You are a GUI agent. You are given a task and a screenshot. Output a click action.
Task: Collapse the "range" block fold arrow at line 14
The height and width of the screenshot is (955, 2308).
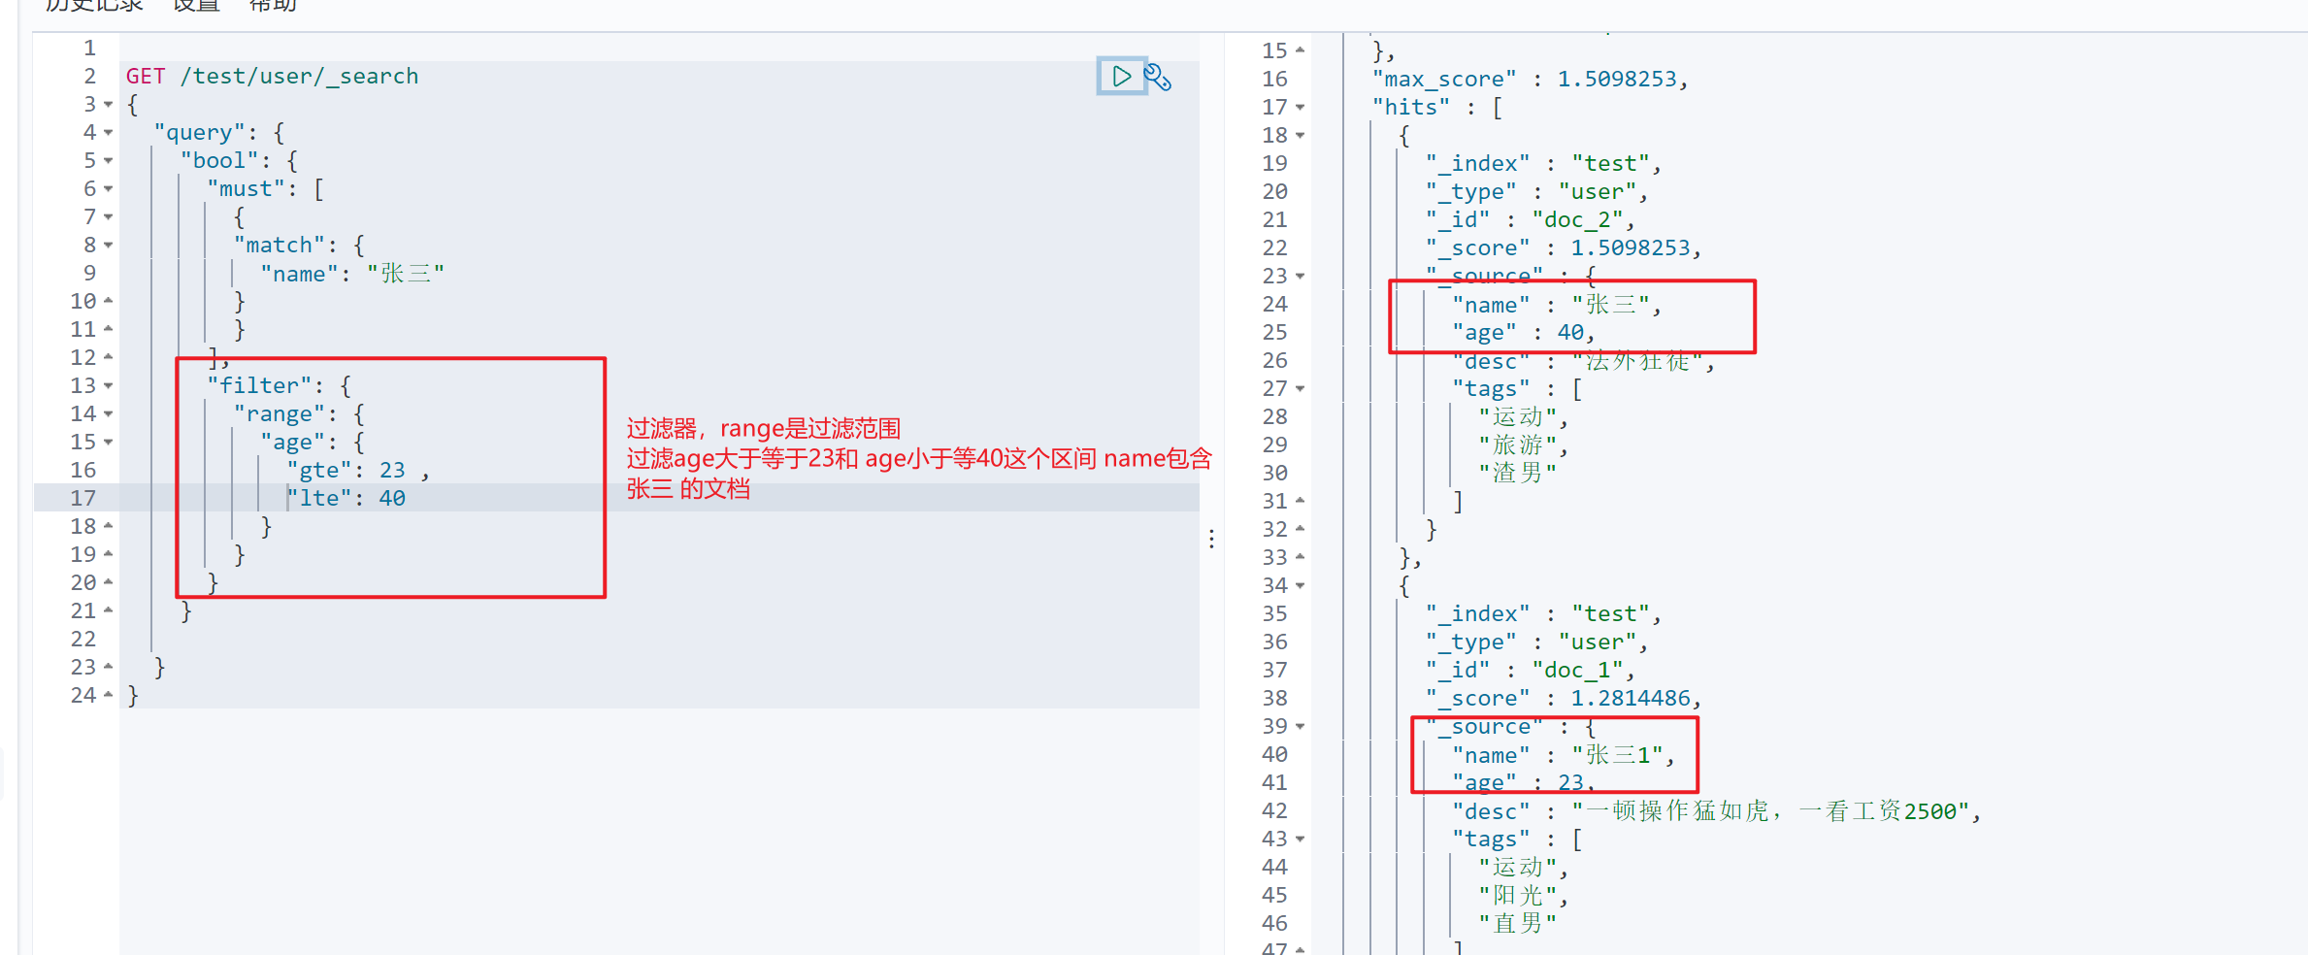point(109,414)
